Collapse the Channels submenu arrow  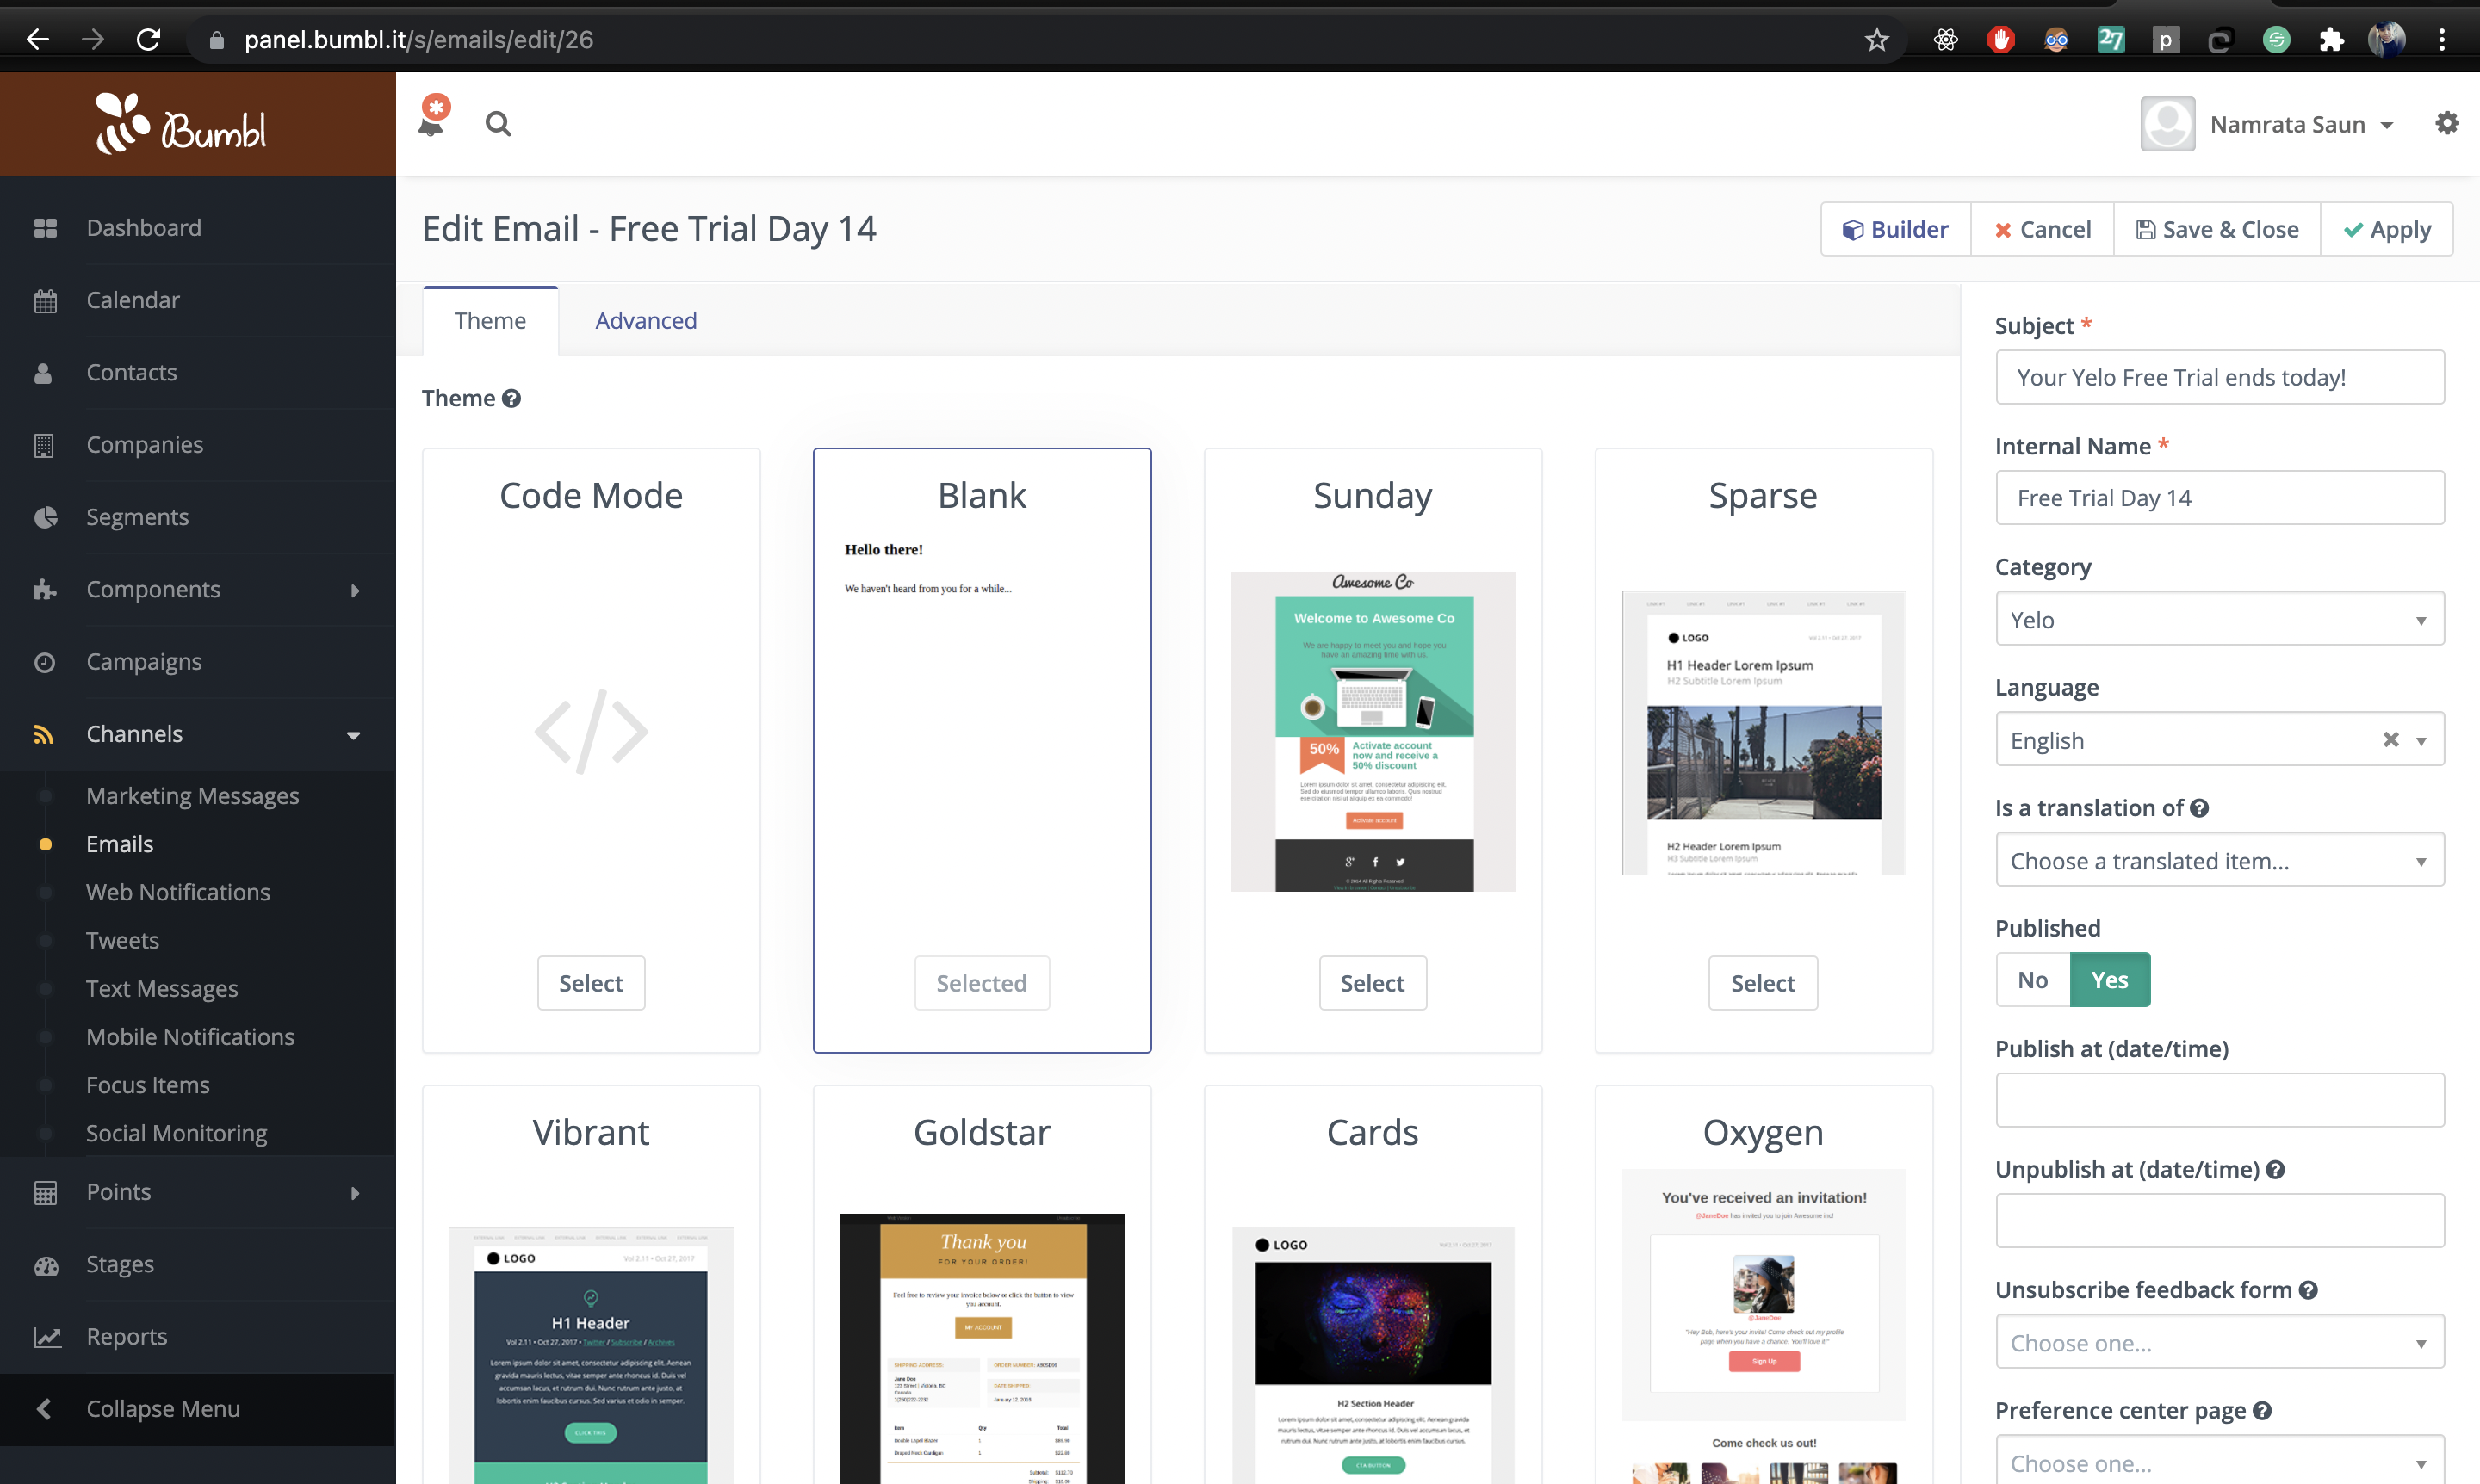(353, 735)
